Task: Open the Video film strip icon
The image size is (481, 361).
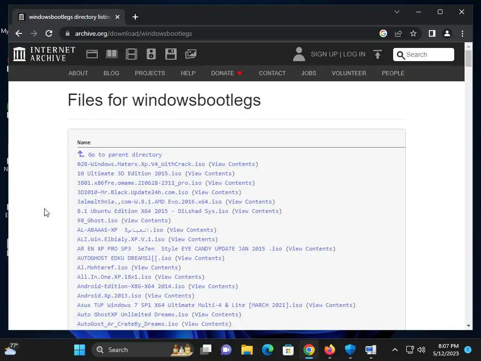Action: (132, 54)
